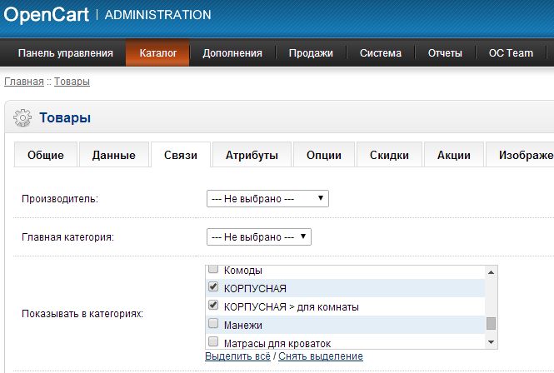The height and width of the screenshot is (373, 554).
Task: Expand the Главная категория dropdown
Action: tap(259, 237)
